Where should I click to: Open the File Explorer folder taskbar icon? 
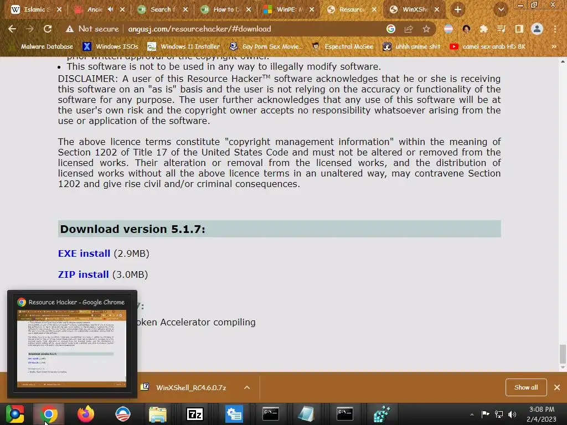coord(158,414)
